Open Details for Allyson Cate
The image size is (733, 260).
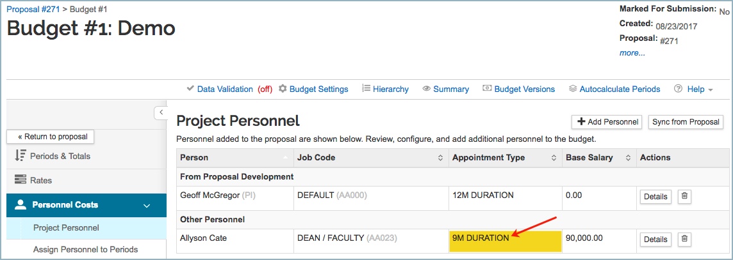tap(655, 239)
